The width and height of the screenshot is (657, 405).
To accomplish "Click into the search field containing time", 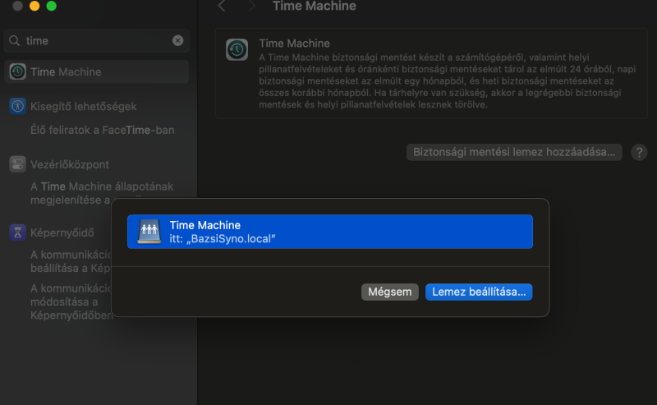I will tap(96, 41).
